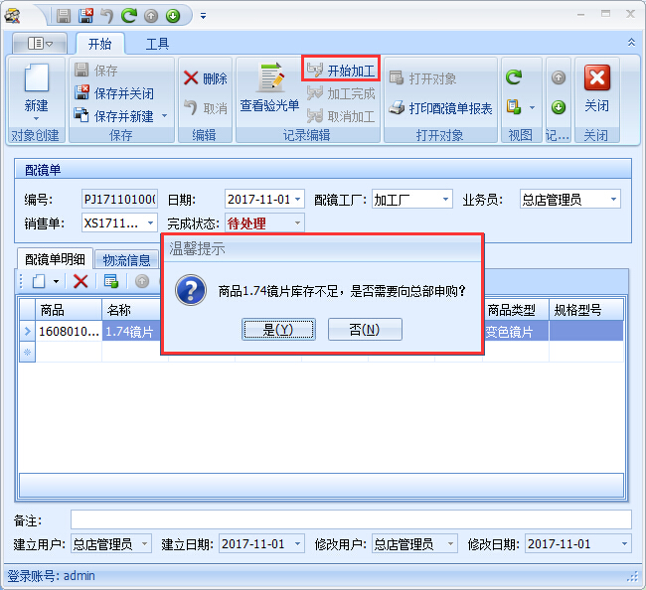Click 保存并关闭 (Save and Close) icon
646x590 pixels.
click(x=83, y=93)
